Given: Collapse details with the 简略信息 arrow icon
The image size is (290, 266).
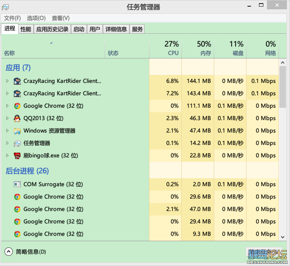Looking at the screenshot, I should pos(9,251).
